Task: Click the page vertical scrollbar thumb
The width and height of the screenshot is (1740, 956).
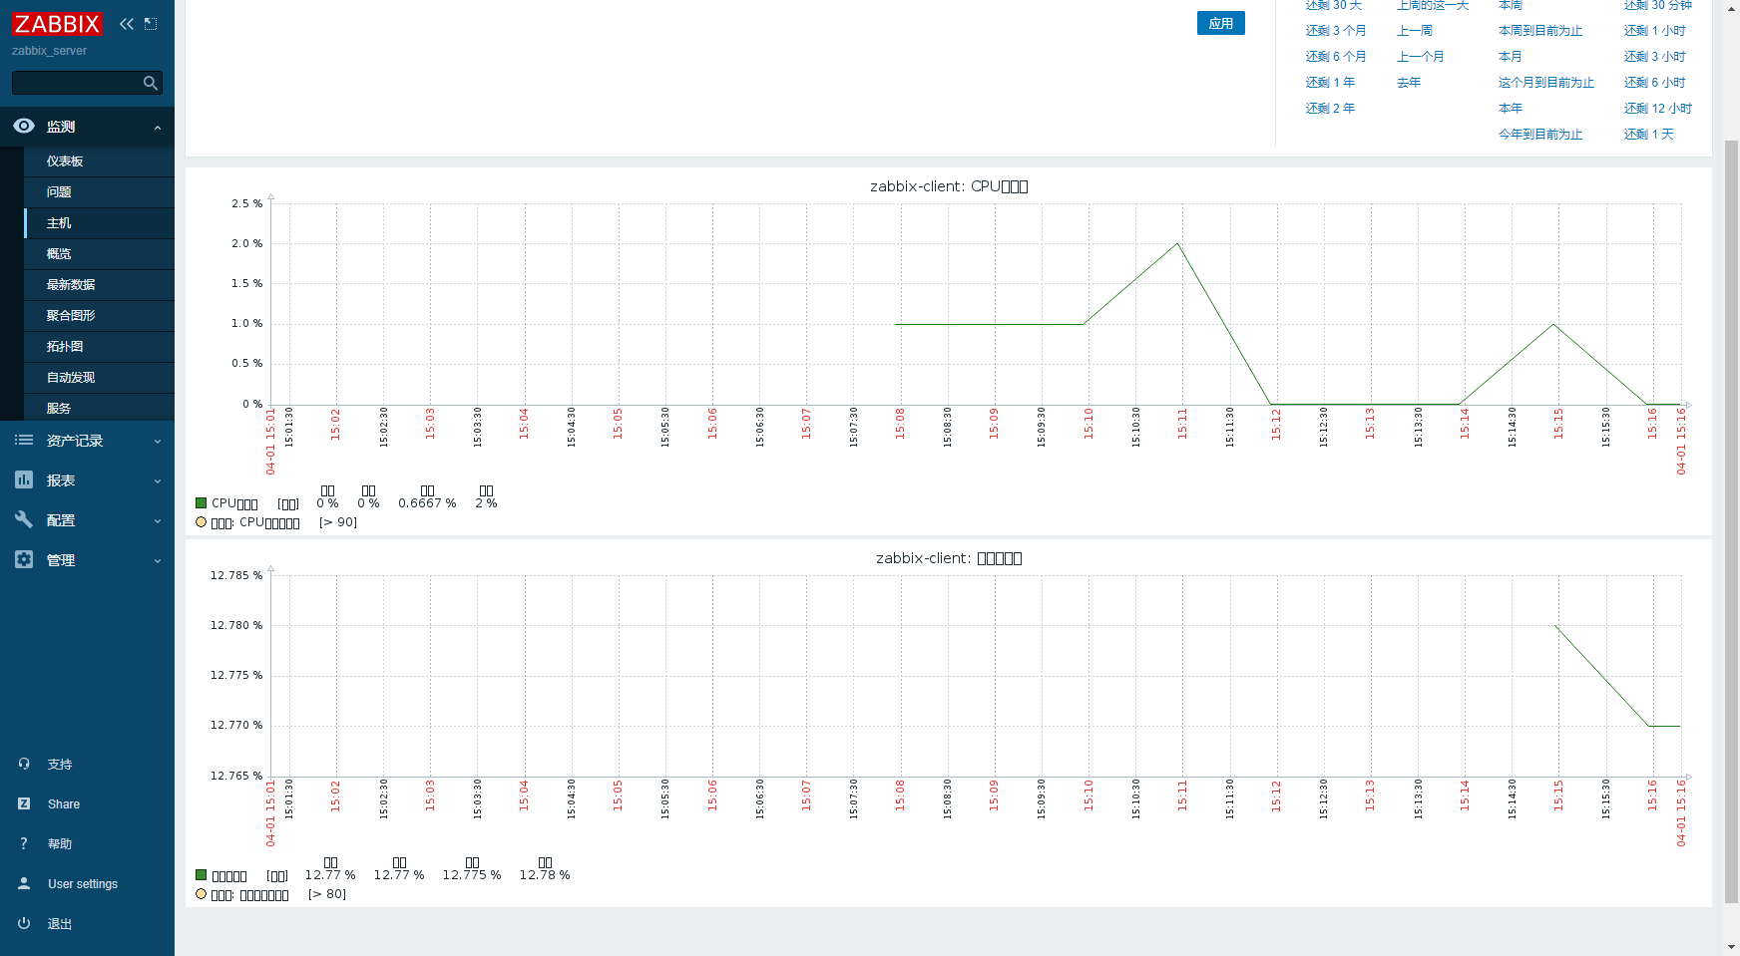Action: [1732, 521]
